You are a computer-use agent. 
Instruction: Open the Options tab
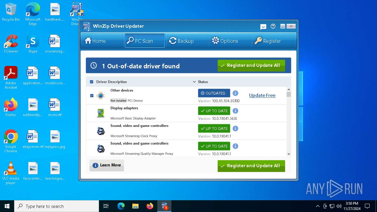[229, 41]
